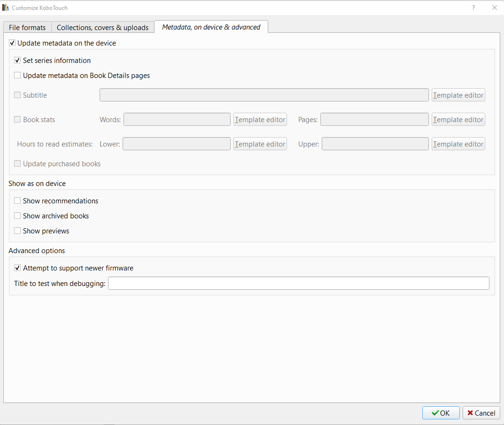Image resolution: width=504 pixels, height=425 pixels.
Task: Select Metadata, on device & advanced tab
Action: pos(211,27)
